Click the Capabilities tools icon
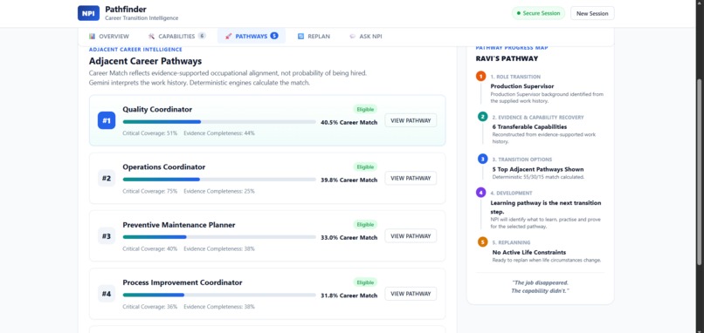704x333 pixels. pos(151,37)
